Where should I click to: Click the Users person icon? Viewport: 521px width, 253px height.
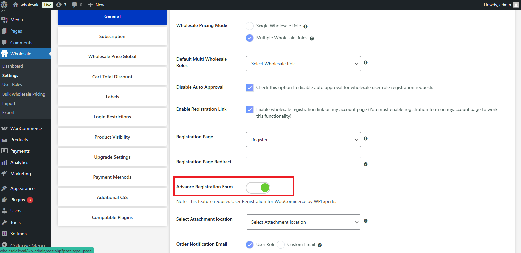click(4, 211)
